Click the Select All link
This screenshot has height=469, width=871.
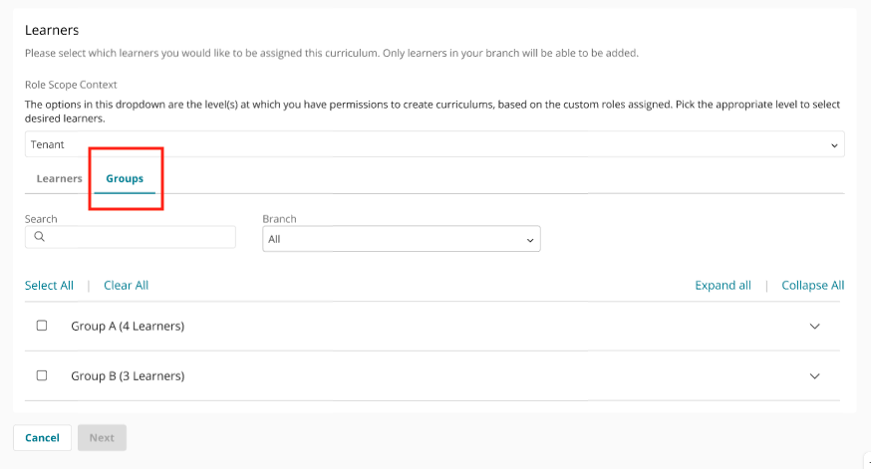[x=49, y=286]
